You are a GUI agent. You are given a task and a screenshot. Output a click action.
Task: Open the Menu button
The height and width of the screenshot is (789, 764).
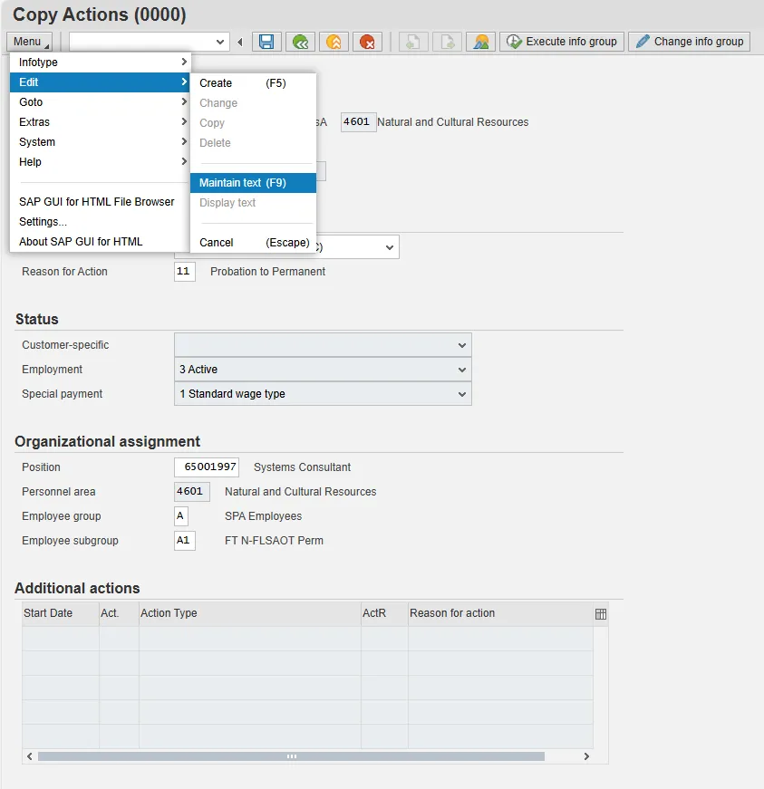pyautogui.click(x=29, y=42)
